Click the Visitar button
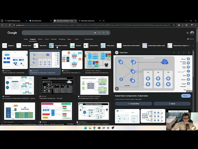This screenshot has height=149, width=198. [186, 96]
